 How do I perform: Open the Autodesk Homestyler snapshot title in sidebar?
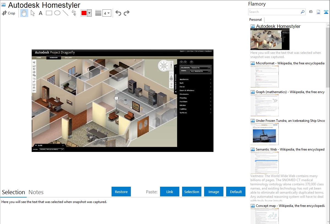[278, 27]
